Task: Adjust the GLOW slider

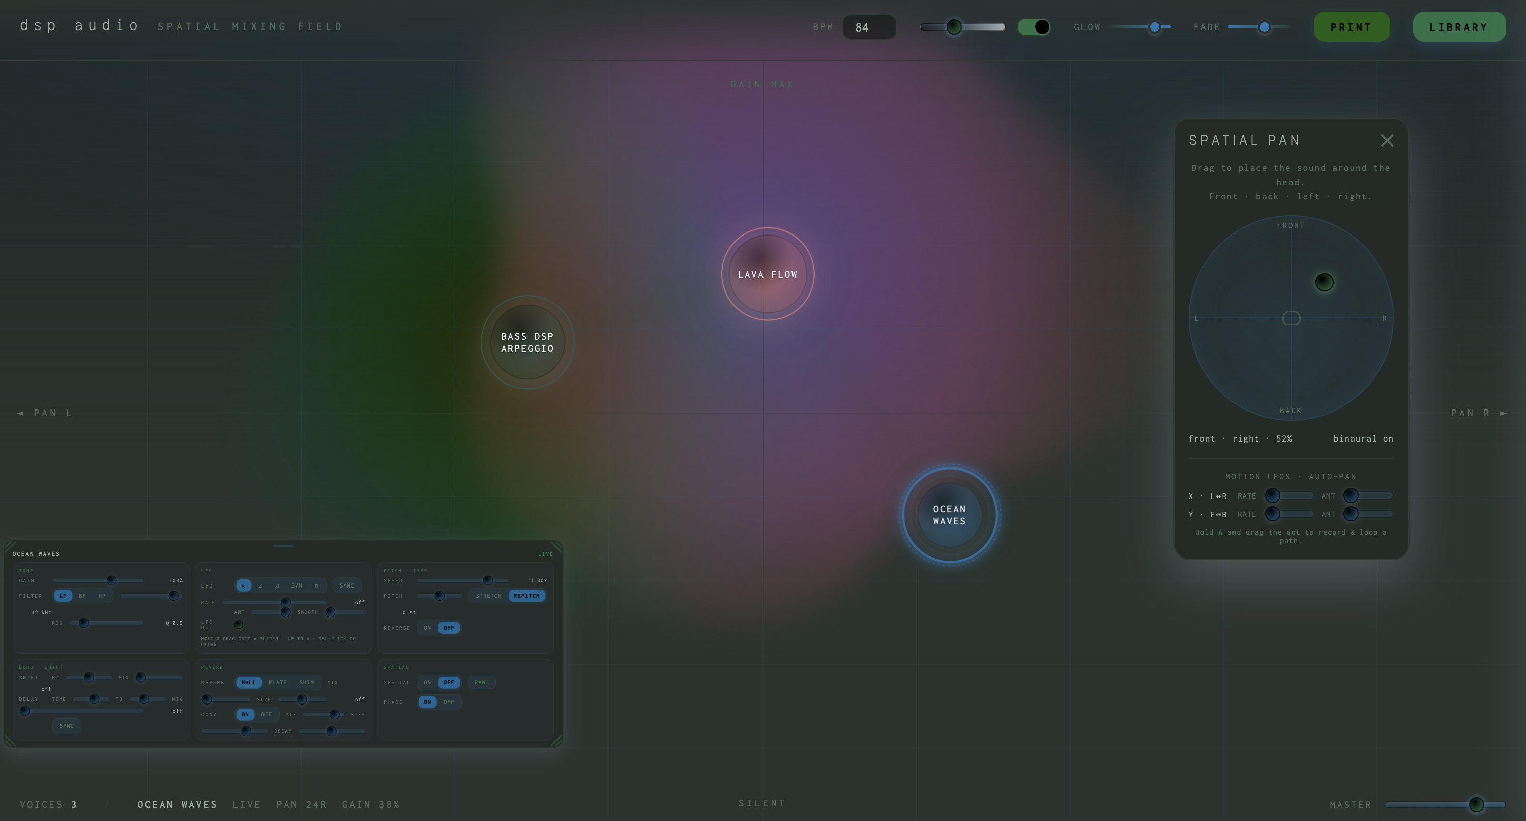Action: (1139, 26)
